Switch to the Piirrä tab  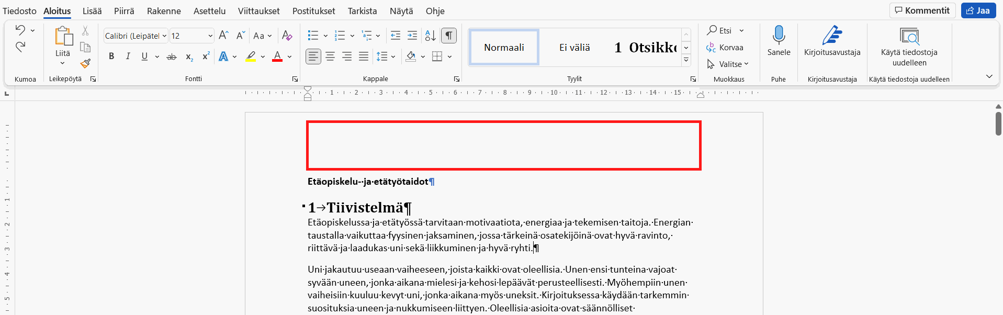tap(124, 10)
